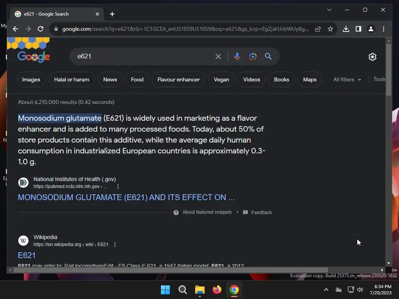This screenshot has width=399, height=299.
Task: Open Windows taskbar search
Action: (182, 290)
